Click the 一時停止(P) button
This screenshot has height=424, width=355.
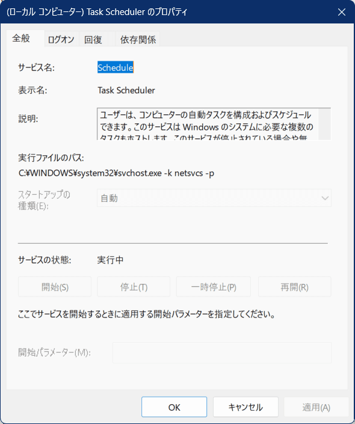click(214, 287)
